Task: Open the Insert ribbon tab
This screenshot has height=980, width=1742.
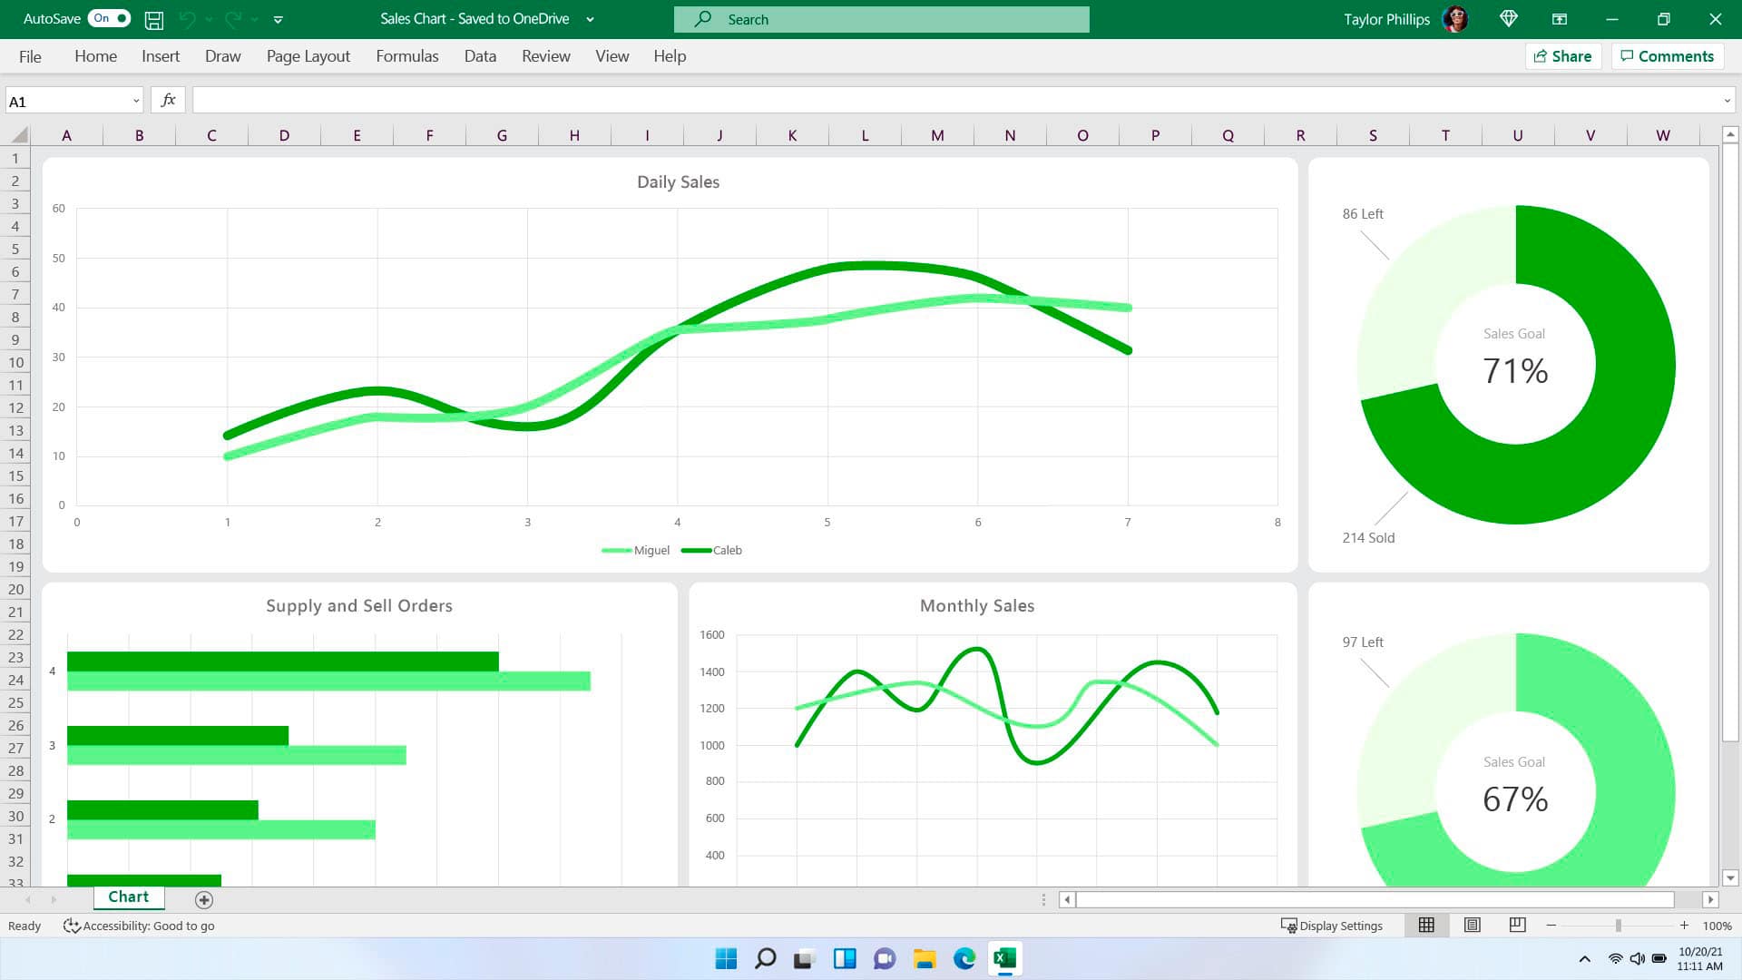Action: tap(161, 56)
